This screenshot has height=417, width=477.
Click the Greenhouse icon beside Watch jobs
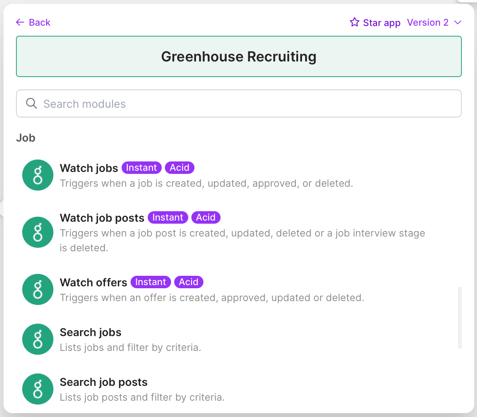38,175
